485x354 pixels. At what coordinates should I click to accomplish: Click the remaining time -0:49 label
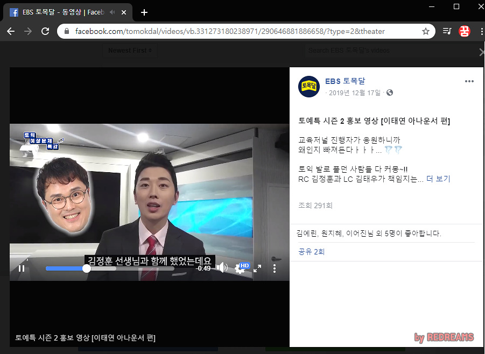click(x=203, y=268)
